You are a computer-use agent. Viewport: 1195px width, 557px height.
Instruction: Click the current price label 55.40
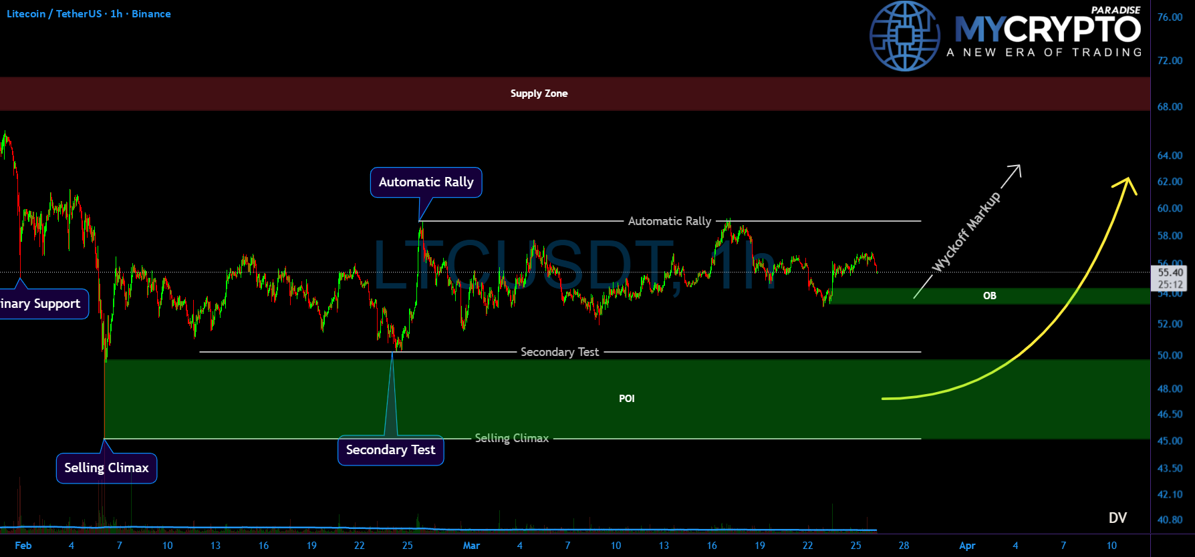coord(1170,272)
